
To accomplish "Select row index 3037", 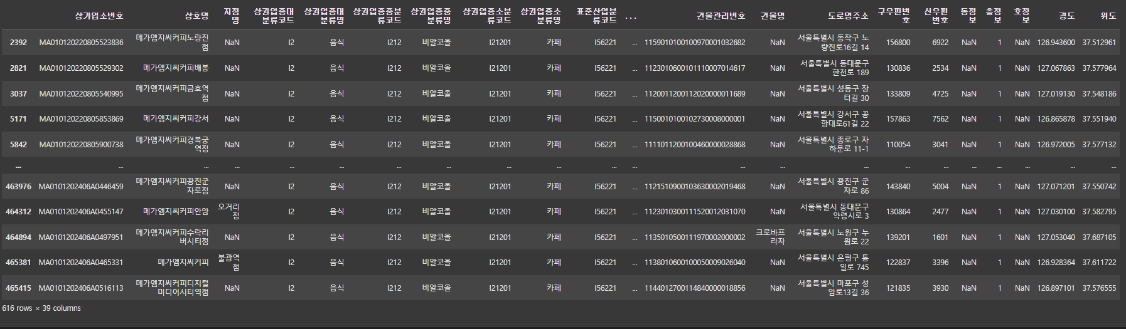I will [18, 93].
